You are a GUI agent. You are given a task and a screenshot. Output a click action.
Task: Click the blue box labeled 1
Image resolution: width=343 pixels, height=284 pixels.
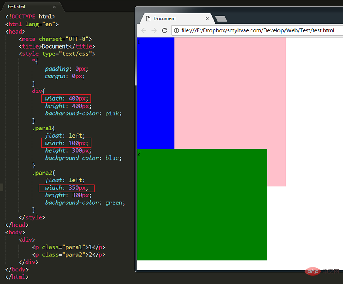point(156,93)
